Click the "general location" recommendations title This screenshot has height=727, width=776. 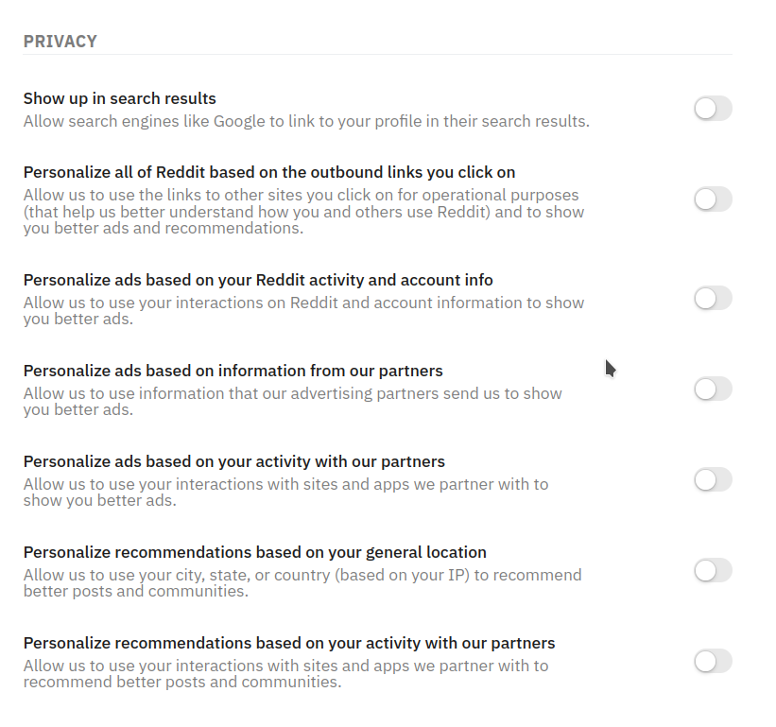[x=255, y=552]
